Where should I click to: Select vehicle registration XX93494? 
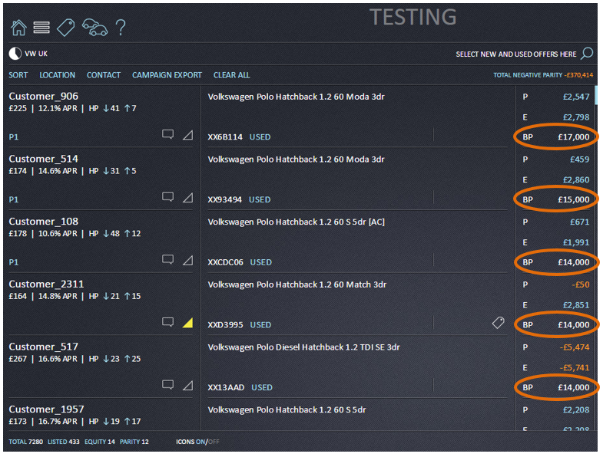(x=224, y=199)
